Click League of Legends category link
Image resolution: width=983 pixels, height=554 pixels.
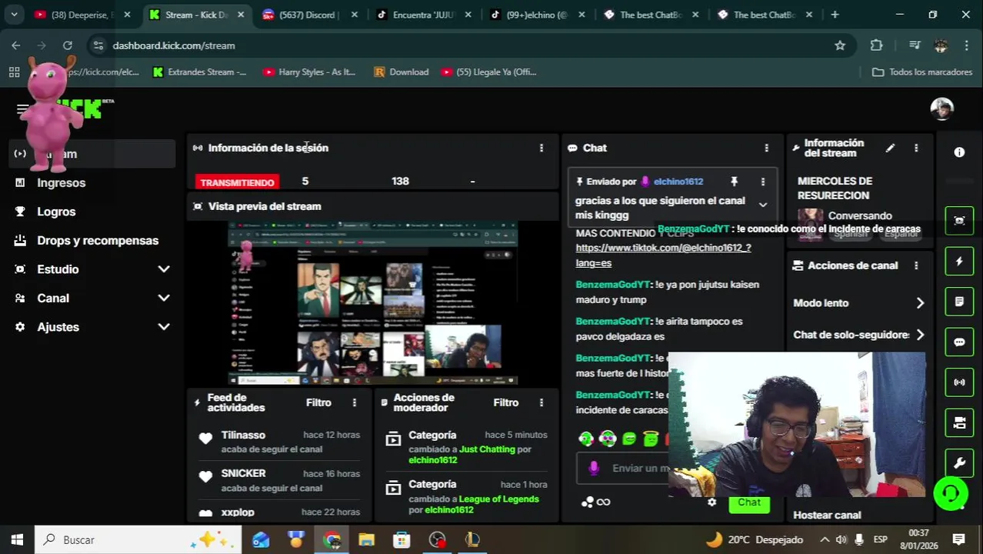point(498,499)
